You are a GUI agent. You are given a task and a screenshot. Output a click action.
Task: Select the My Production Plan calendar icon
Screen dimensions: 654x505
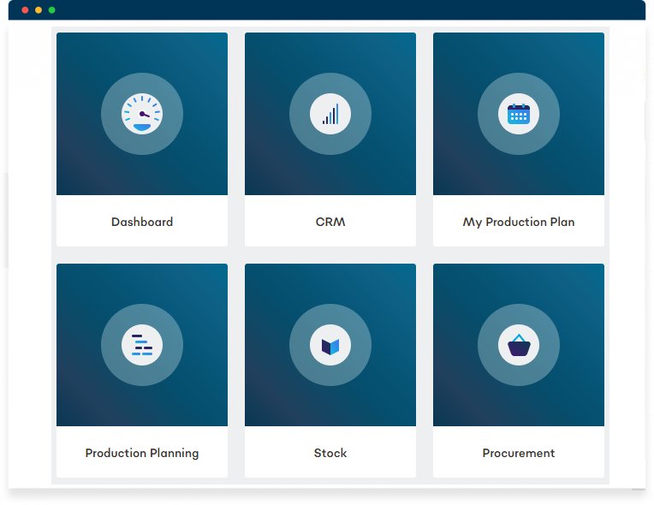click(x=519, y=114)
